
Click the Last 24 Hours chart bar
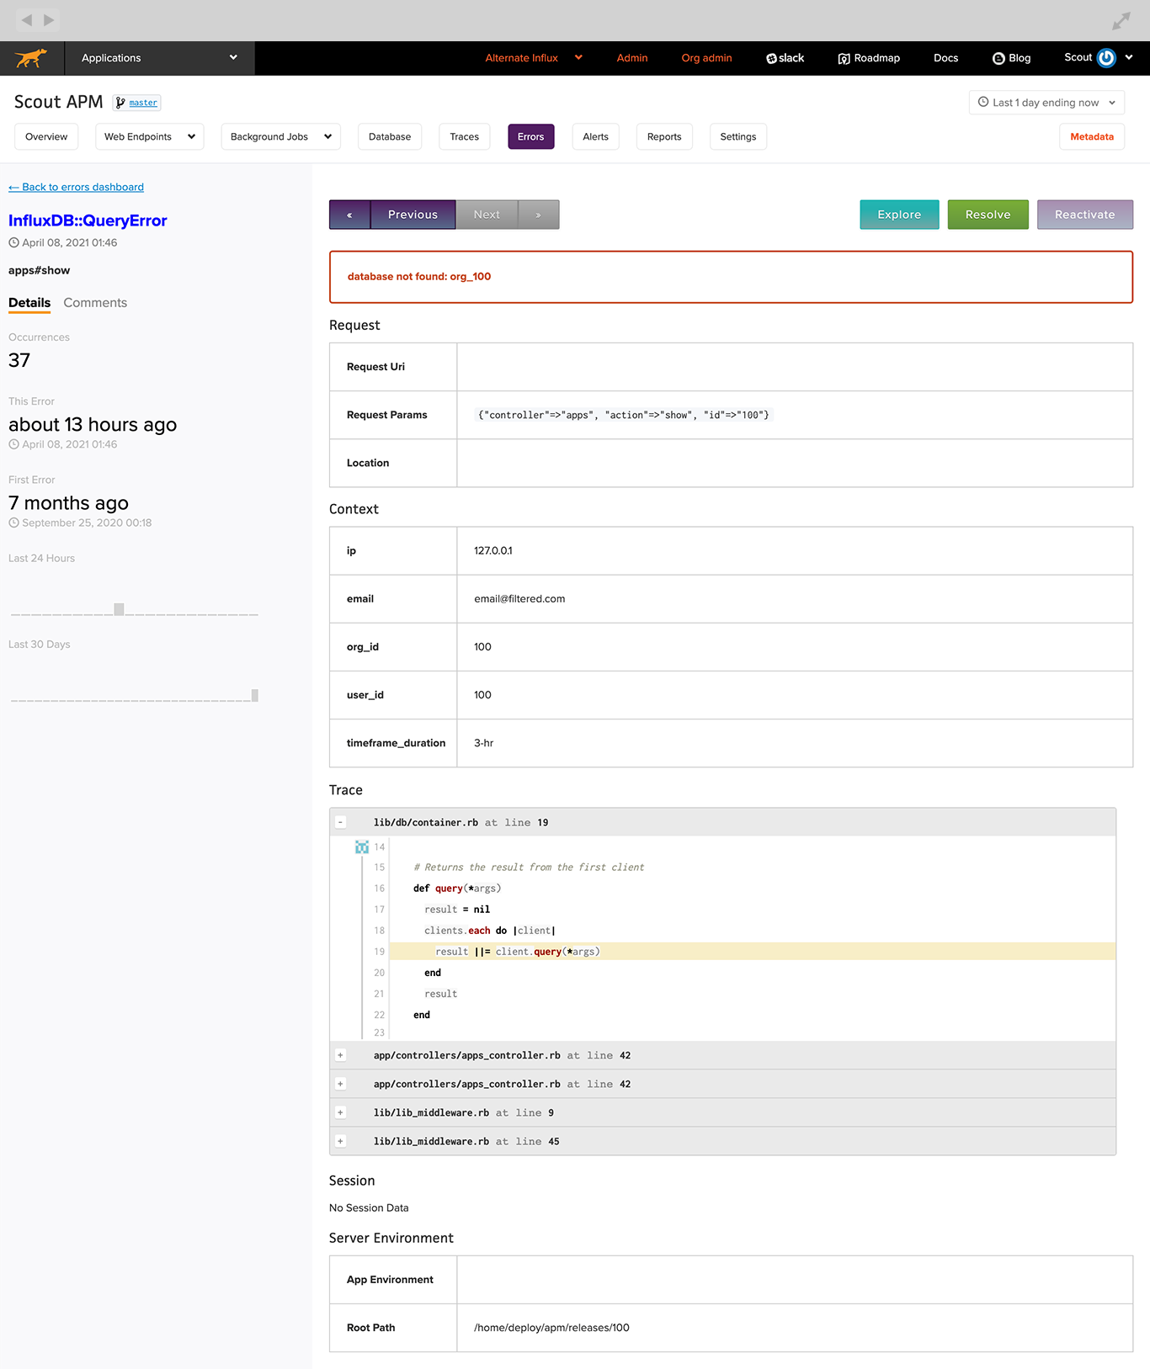click(119, 609)
